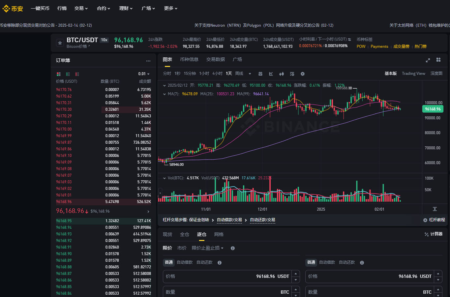Show only bids (green) order book view
This screenshot has height=297, width=450.
click(68, 74)
